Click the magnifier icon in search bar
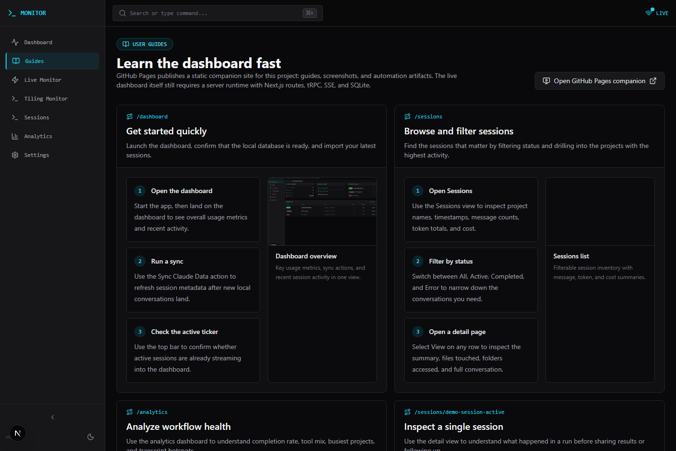676x451 pixels. point(123,13)
